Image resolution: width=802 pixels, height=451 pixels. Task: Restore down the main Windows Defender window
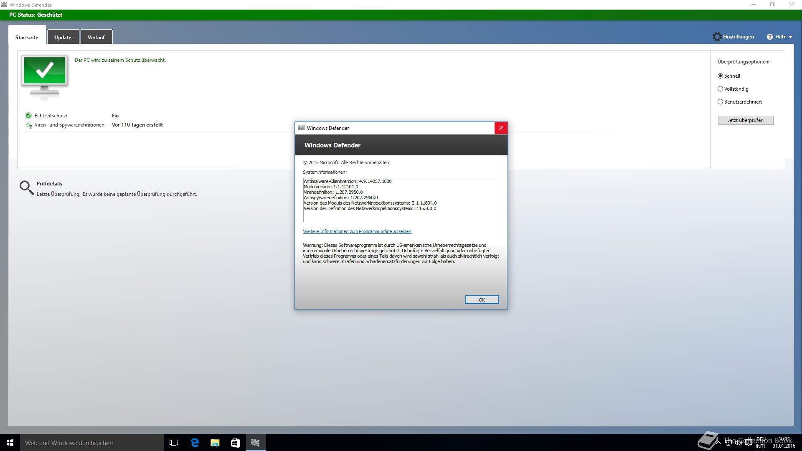772,5
